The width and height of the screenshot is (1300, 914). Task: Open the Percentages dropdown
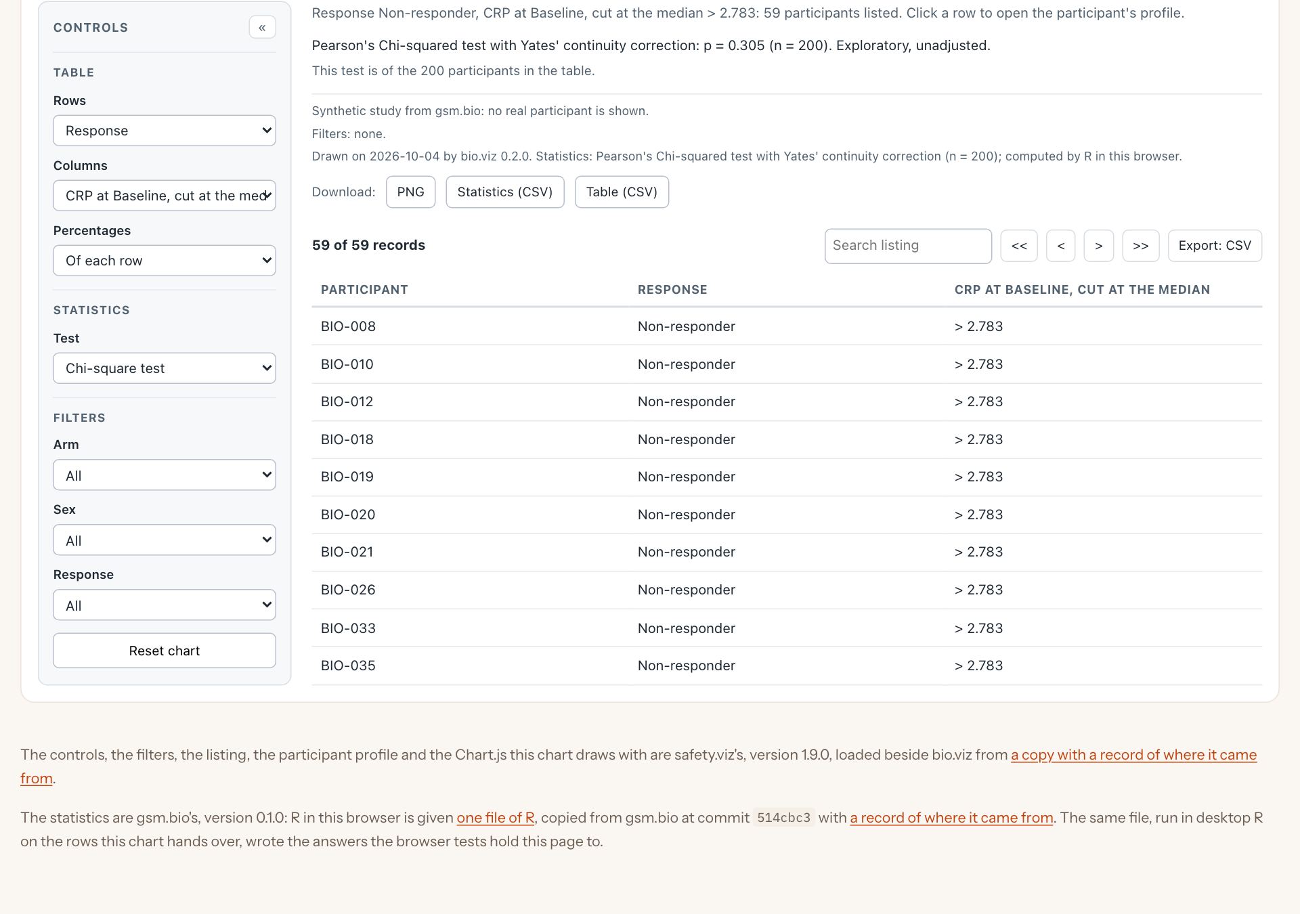[x=165, y=261]
